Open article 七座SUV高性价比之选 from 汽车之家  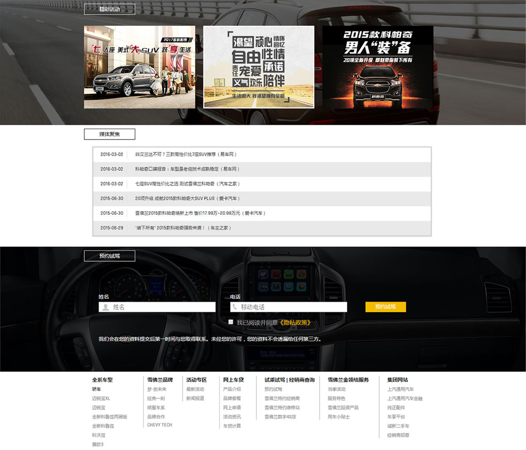[x=187, y=184]
